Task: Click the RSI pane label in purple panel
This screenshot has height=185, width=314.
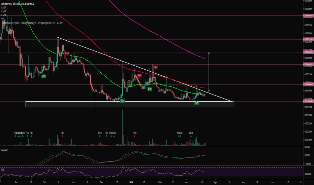Action: 3,170
